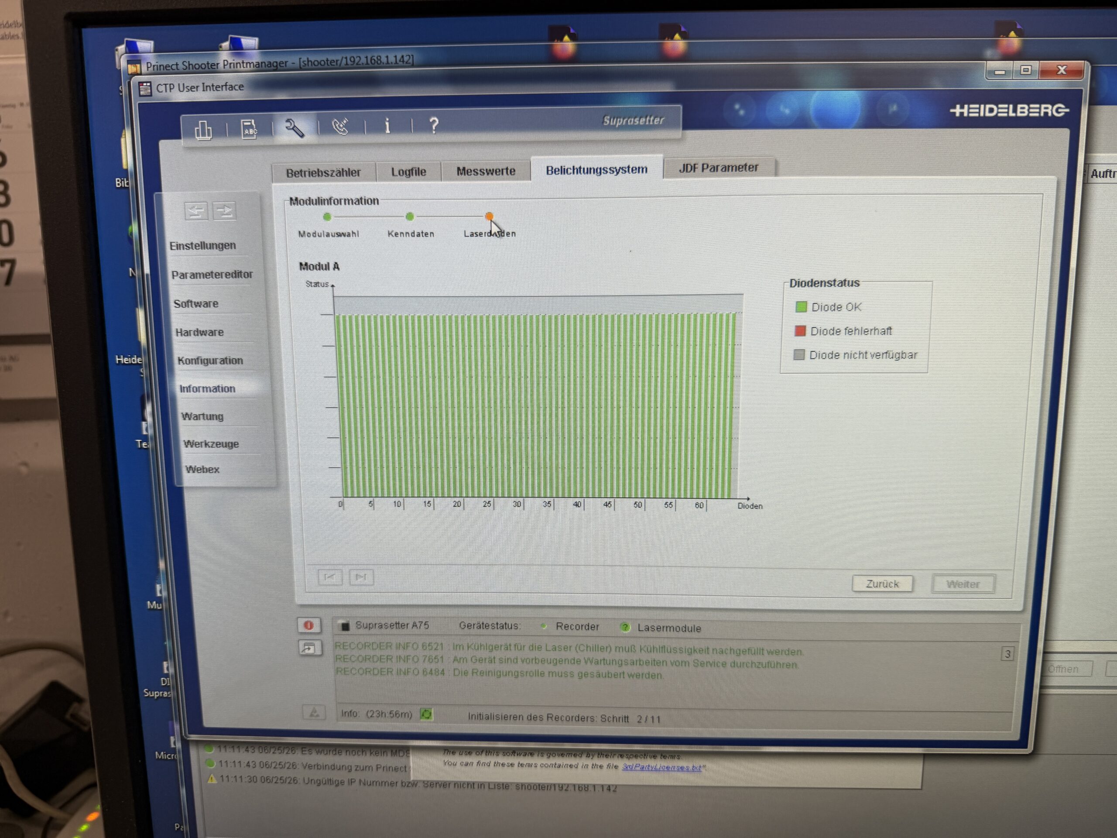This screenshot has height=838, width=1117.
Task: Select the wrench service toolbar icon
Action: (x=294, y=128)
